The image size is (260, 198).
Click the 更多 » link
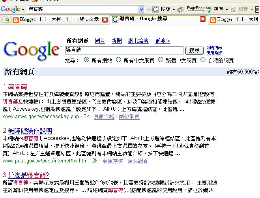[163, 41]
